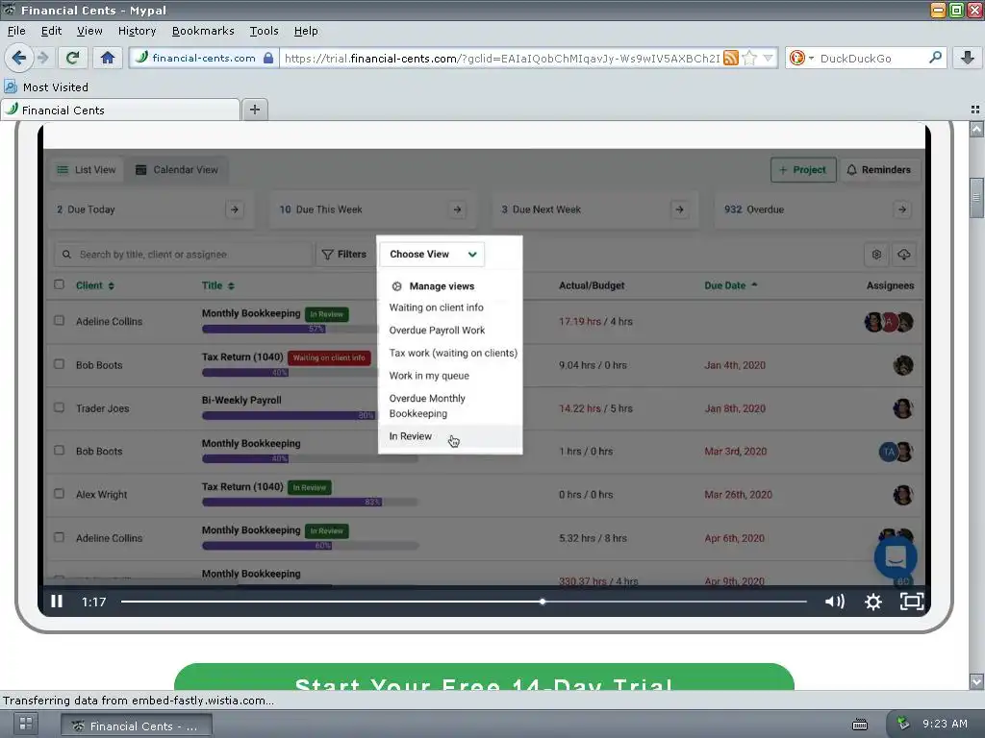Click the Manage views gear entry
The width and height of the screenshot is (985, 738).
point(432,286)
